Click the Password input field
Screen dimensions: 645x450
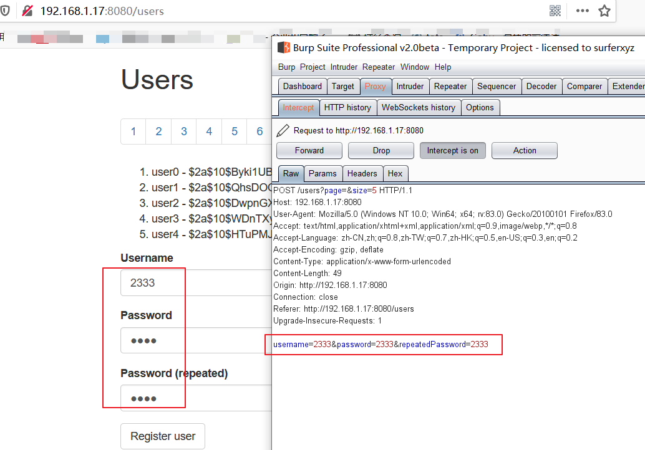[x=196, y=340]
